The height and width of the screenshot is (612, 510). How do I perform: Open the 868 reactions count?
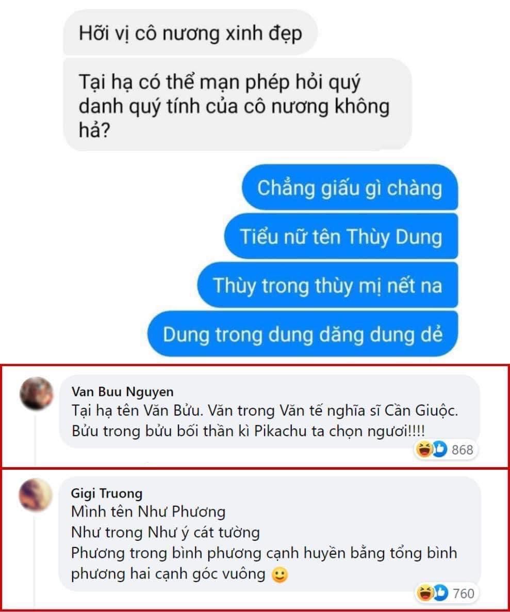coord(463,450)
